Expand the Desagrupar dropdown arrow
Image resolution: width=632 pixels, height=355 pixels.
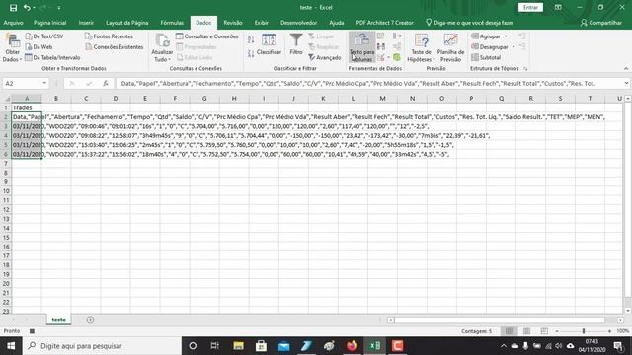pyautogui.click(x=513, y=47)
